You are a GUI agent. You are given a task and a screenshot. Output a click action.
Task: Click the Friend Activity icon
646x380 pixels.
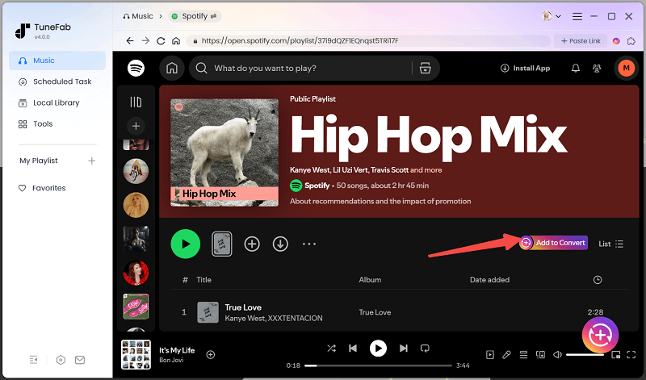597,69
